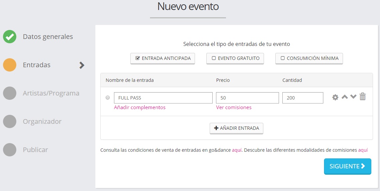Open the Añadir complementos link
The image size is (380, 191).
(140, 107)
